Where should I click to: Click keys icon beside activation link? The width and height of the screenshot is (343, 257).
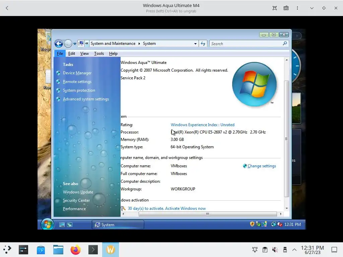pyautogui.click(x=123, y=208)
